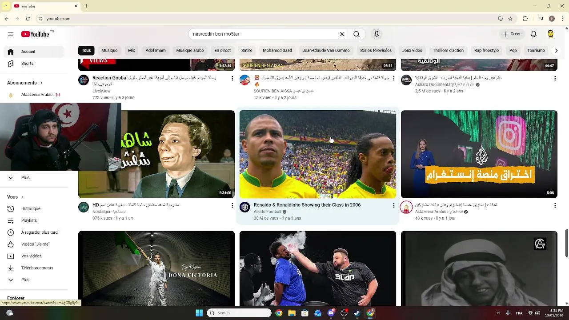Click the YouTube search input field
This screenshot has width=569, height=320.
click(x=264, y=34)
